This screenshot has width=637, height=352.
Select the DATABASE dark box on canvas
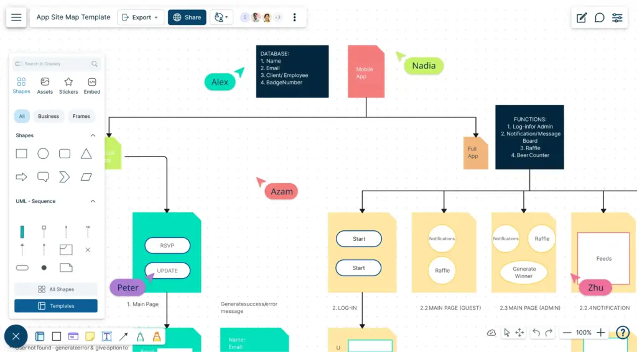[x=292, y=71]
